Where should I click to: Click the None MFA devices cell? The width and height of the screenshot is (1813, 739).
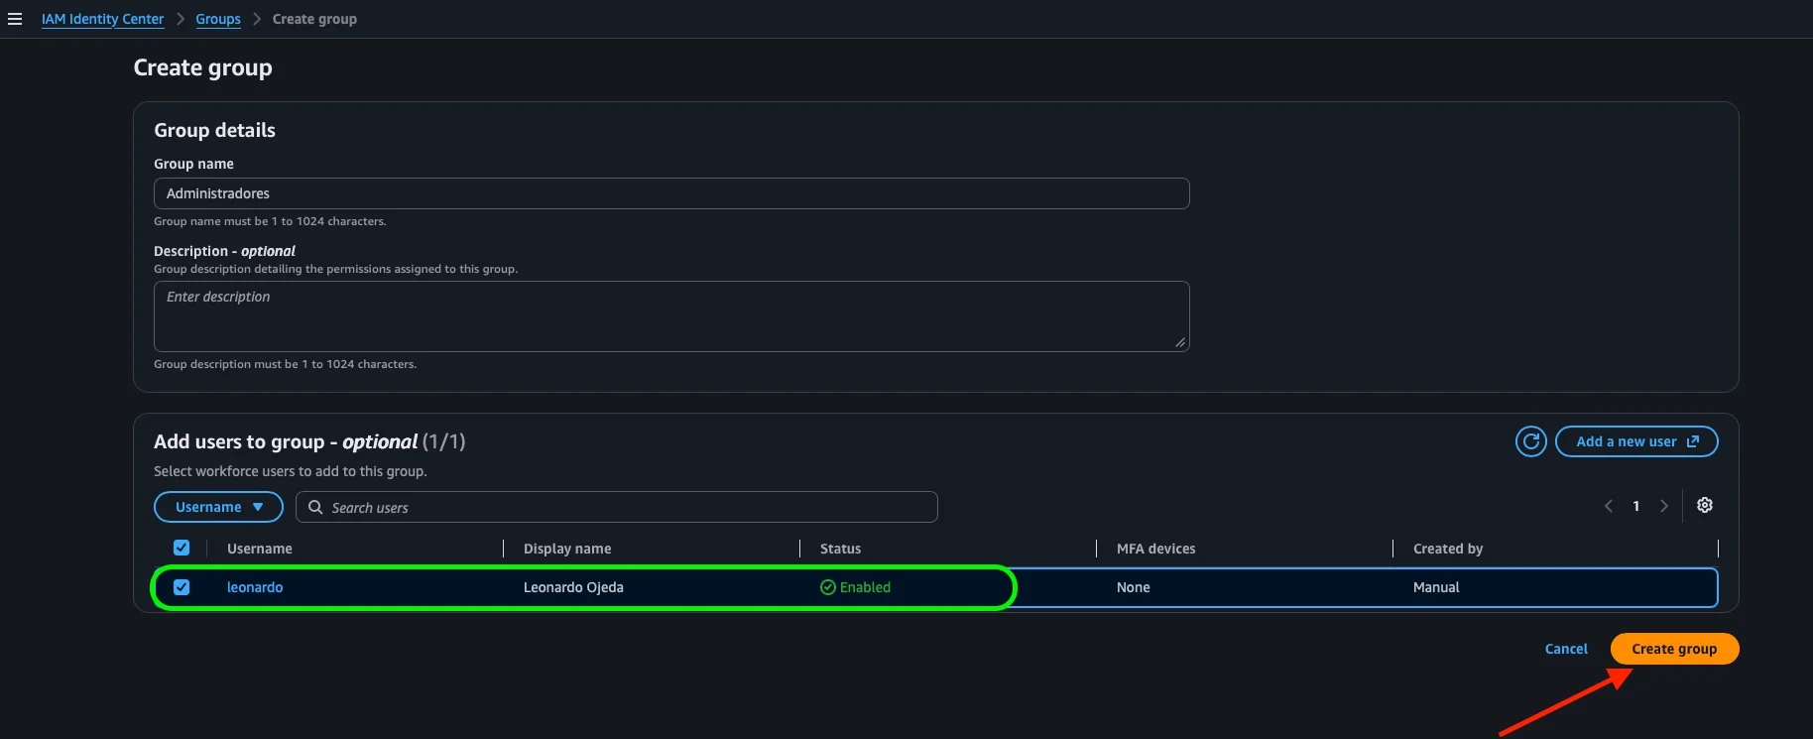pos(1134,587)
